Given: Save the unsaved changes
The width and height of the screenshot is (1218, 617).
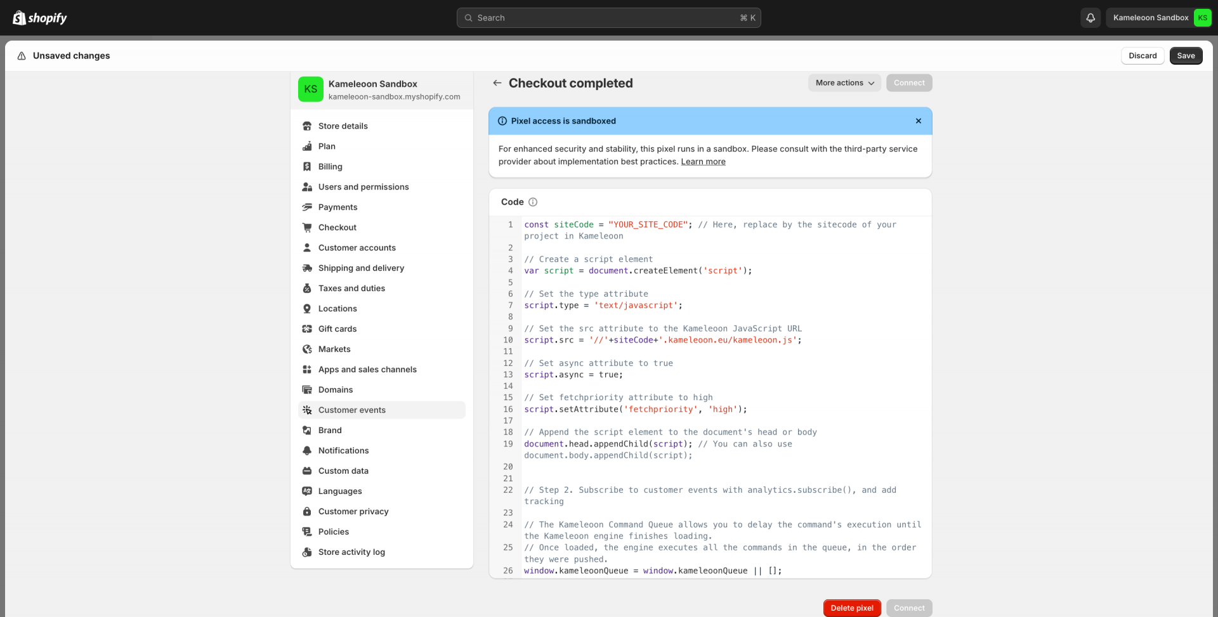Looking at the screenshot, I should (x=1185, y=56).
